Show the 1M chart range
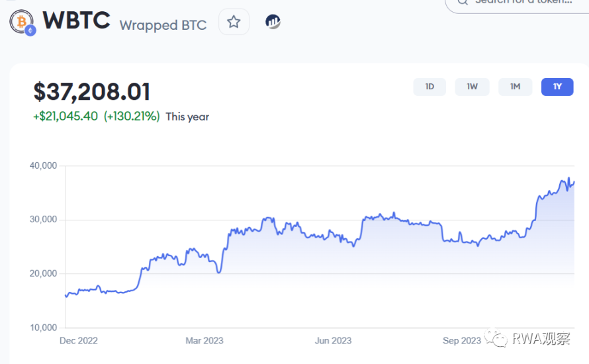The width and height of the screenshot is (589, 364). coord(515,87)
